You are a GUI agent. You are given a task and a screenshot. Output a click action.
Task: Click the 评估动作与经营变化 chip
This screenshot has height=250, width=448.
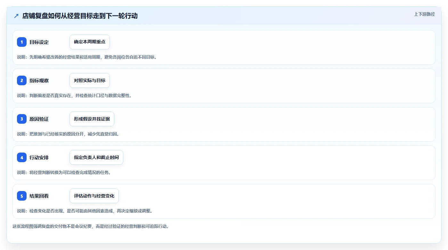click(x=94, y=196)
